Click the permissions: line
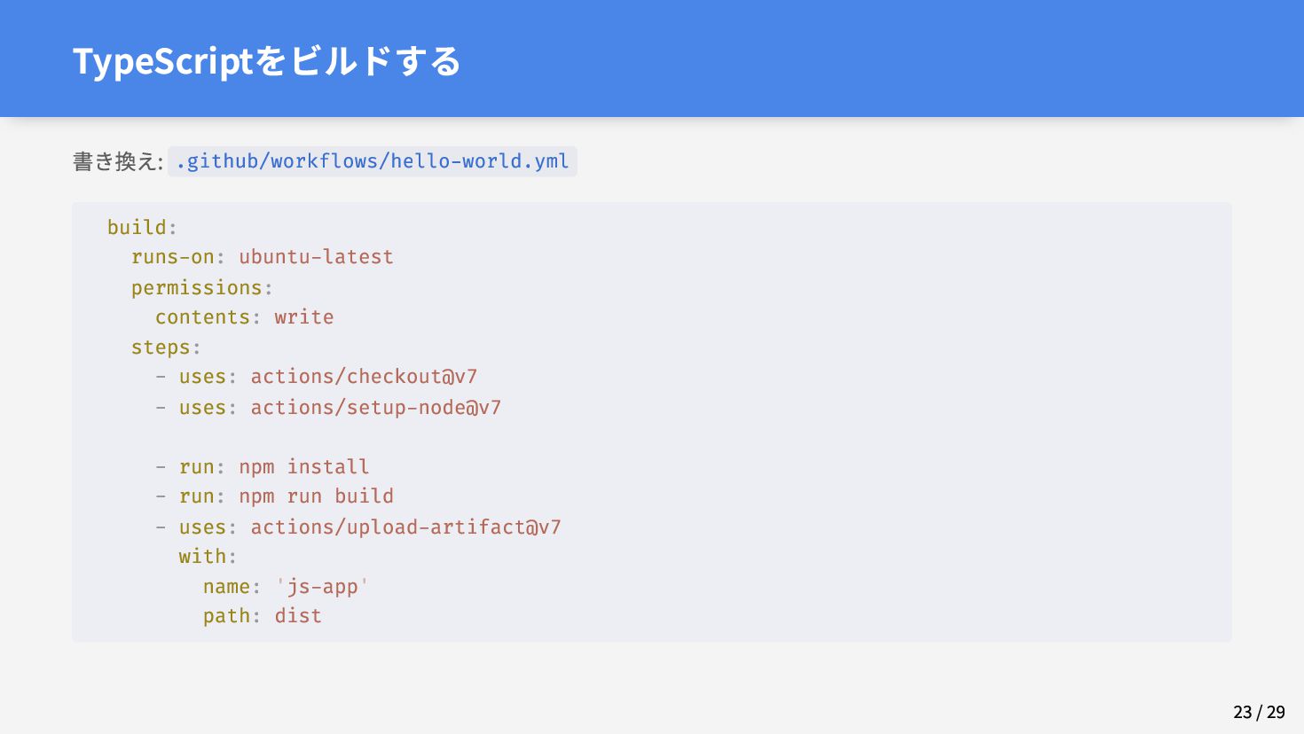 point(202,288)
